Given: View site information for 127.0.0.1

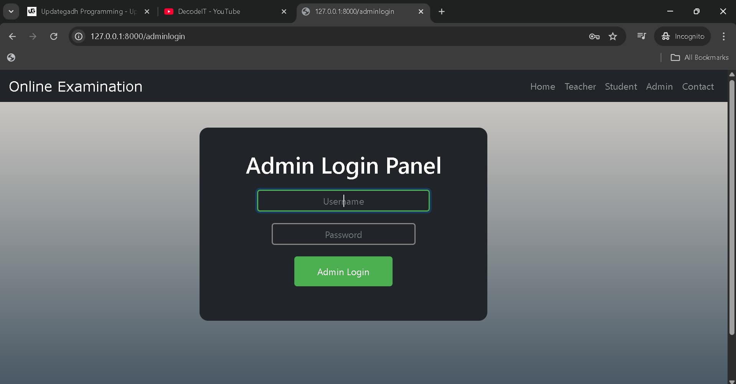Looking at the screenshot, I should [78, 36].
